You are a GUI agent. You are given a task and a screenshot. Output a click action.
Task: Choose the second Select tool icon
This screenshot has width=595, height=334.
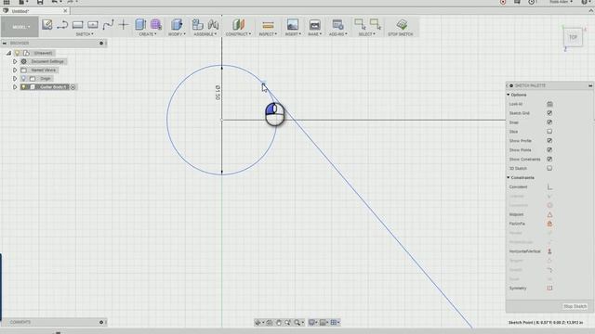point(376,25)
